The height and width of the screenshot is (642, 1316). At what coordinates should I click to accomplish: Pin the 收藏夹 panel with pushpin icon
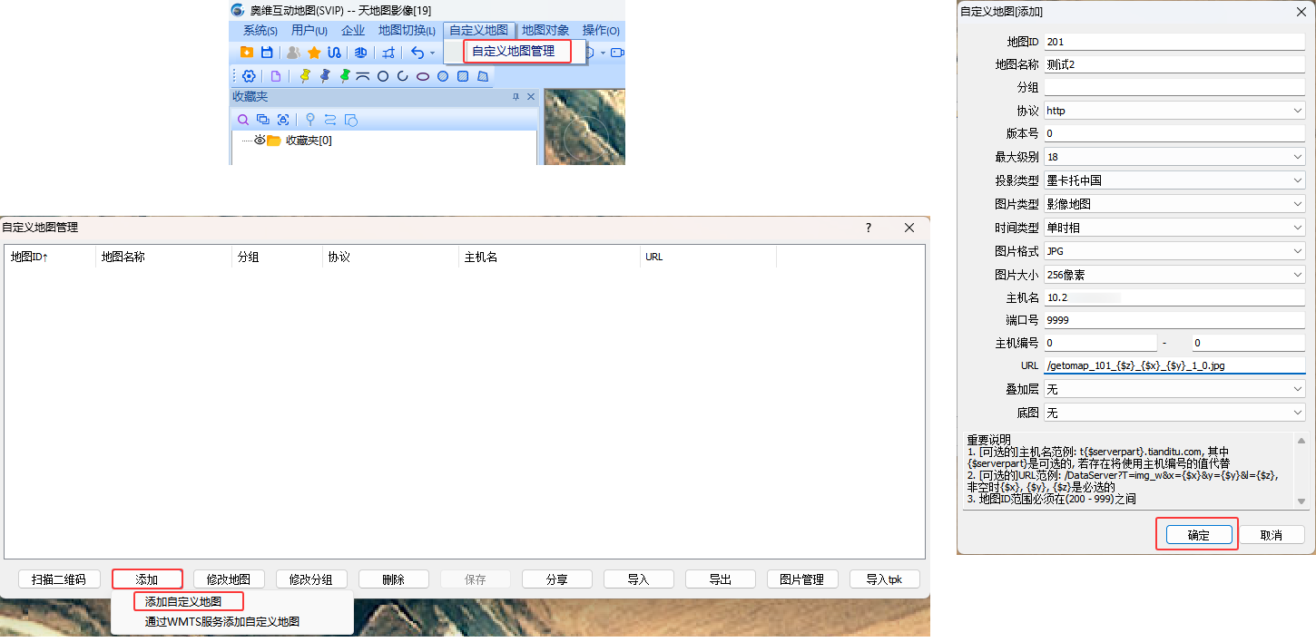[x=516, y=97]
